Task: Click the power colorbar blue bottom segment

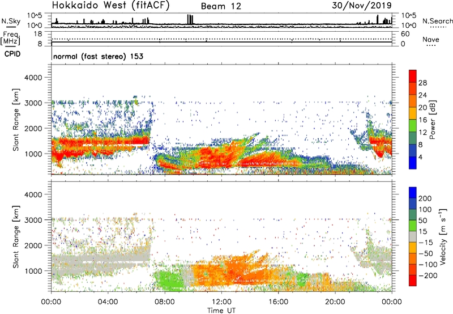Action: pos(413,163)
